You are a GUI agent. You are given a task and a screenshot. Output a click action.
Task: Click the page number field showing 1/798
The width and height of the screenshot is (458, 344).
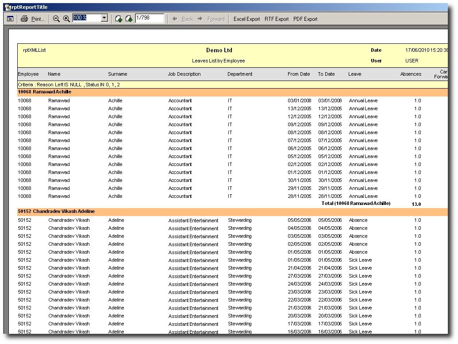[150, 18]
